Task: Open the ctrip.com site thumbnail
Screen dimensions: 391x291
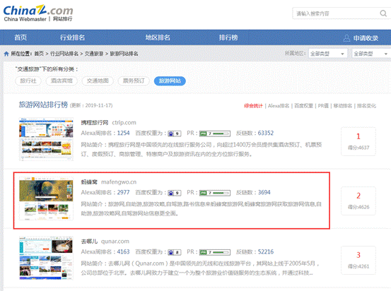Action: pyautogui.click(x=46, y=139)
